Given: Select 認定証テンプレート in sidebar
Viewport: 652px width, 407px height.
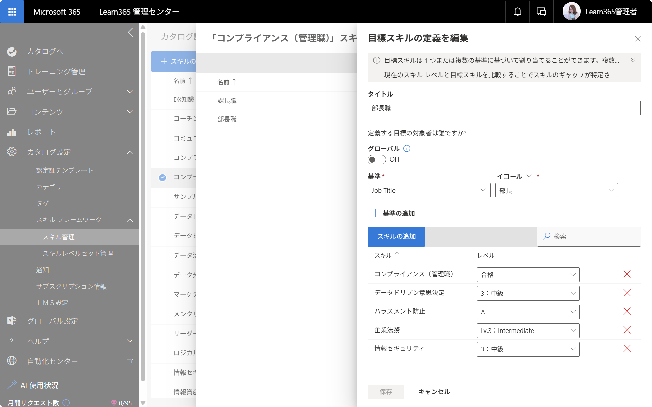Looking at the screenshot, I should point(64,170).
